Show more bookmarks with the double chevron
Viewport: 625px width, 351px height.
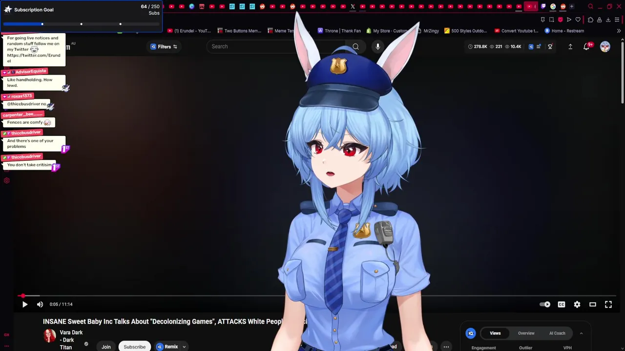pyautogui.click(x=619, y=31)
